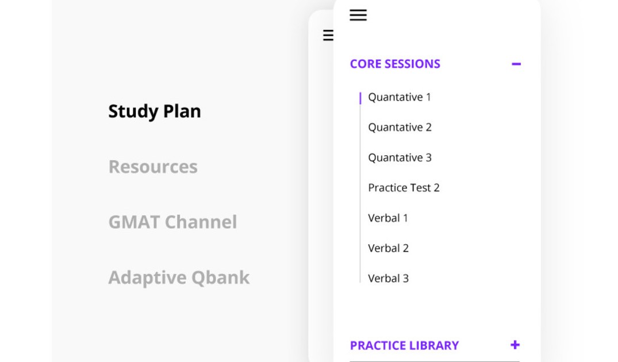This screenshot has height=362, width=618.
Task: Click the partially hidden back hamburger icon
Action: (328, 35)
